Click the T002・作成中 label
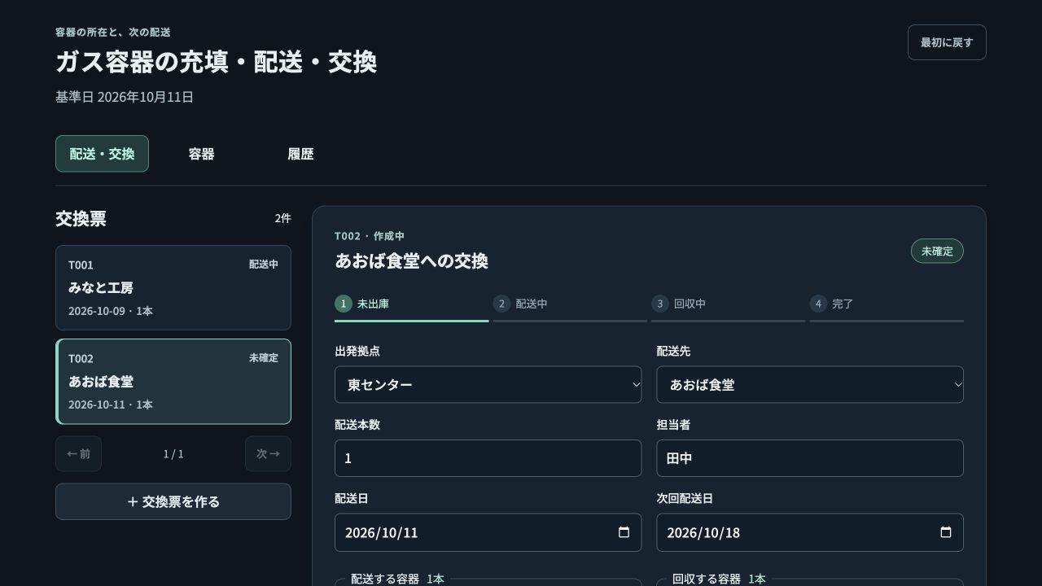1042x586 pixels. point(370,236)
